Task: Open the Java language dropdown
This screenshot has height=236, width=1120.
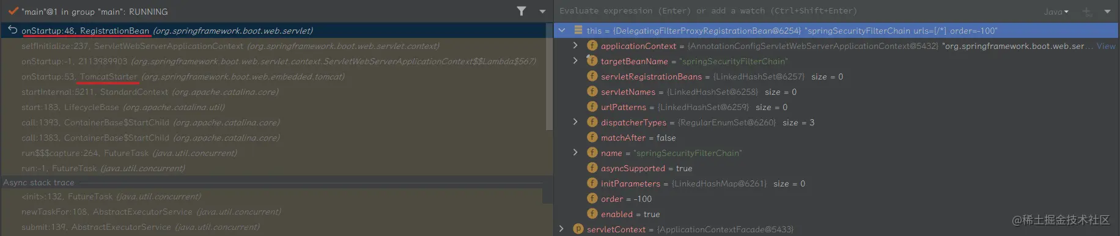Action: click(1056, 12)
